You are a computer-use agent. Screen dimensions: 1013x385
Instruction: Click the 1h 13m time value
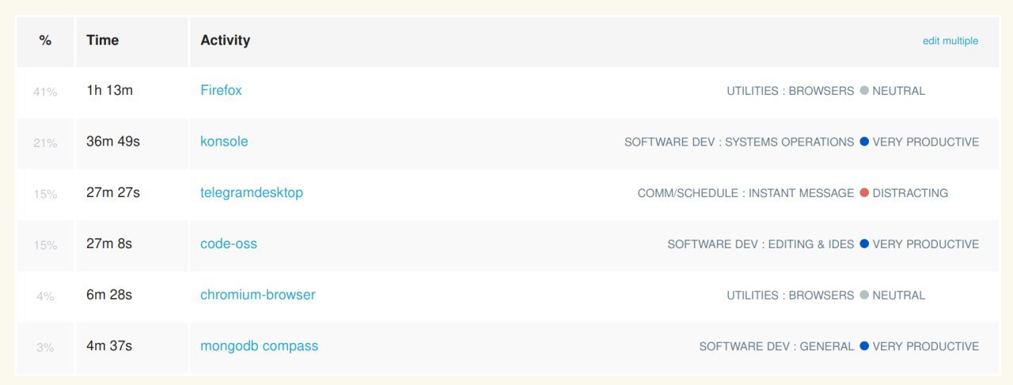110,90
